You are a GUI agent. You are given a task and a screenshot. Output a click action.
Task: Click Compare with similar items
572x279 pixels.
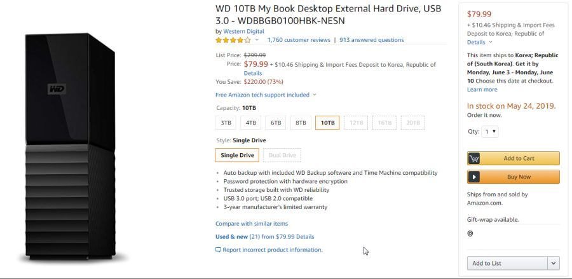(252, 224)
